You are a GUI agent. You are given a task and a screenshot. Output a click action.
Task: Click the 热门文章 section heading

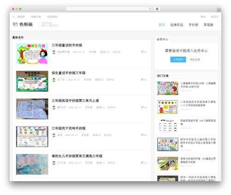[x=163, y=76]
